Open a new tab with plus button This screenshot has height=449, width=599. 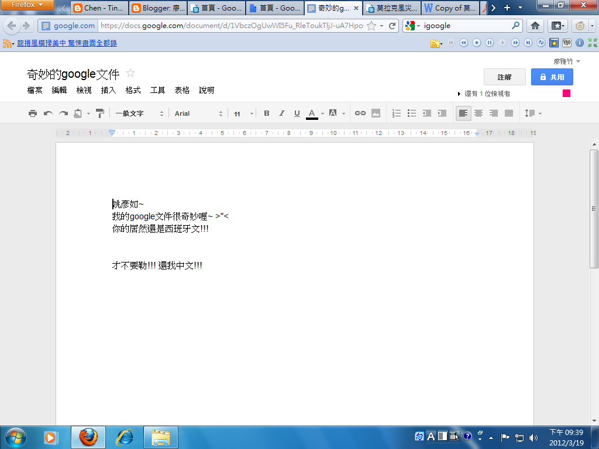[x=507, y=8]
